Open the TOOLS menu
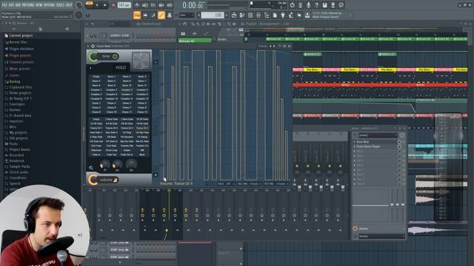The image size is (474, 266). tap(61, 5)
